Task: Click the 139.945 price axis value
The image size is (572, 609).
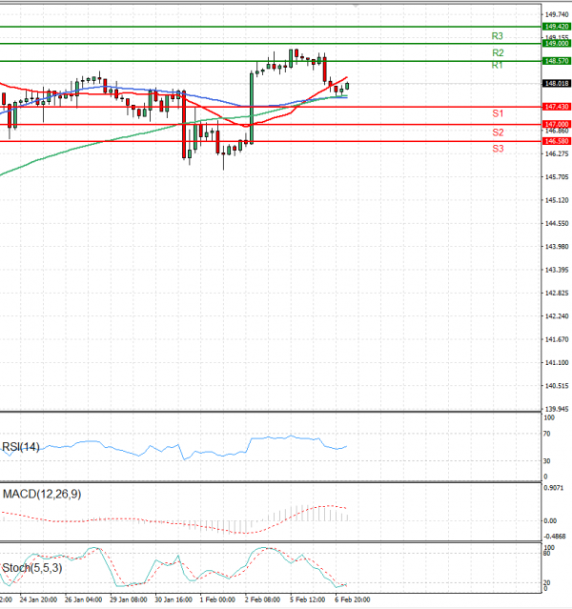Action: (557, 409)
